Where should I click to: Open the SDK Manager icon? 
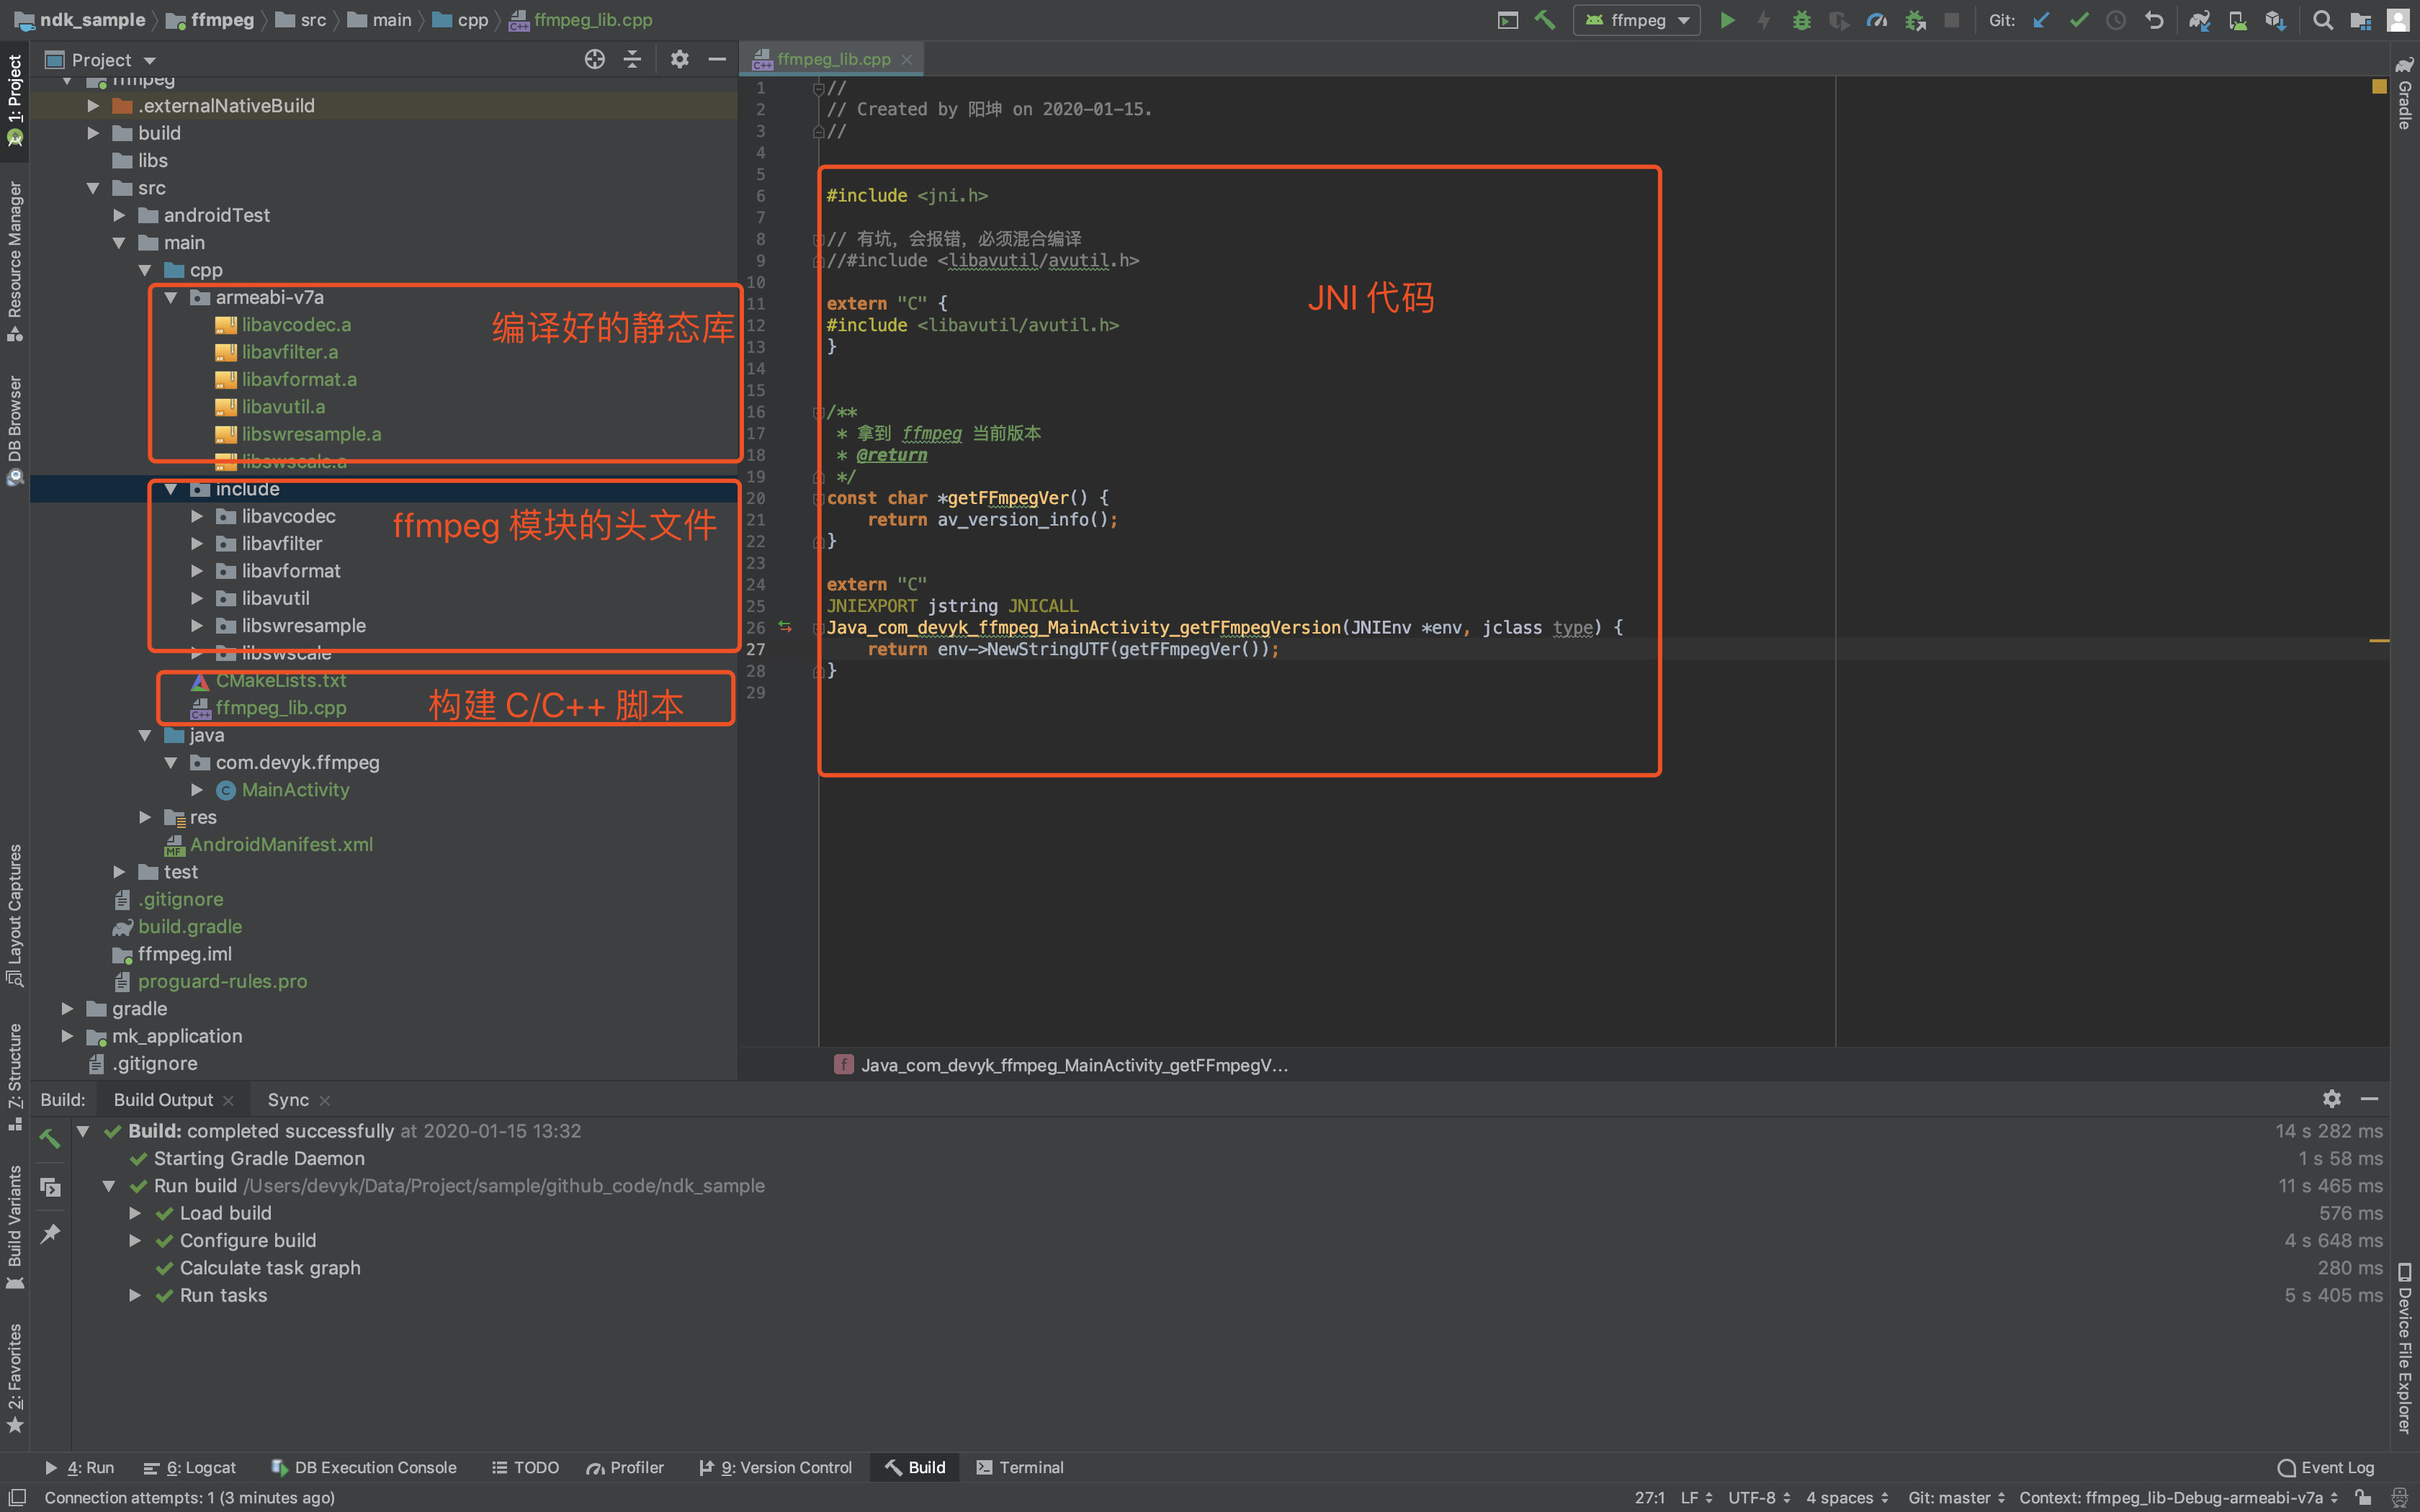[2276, 20]
